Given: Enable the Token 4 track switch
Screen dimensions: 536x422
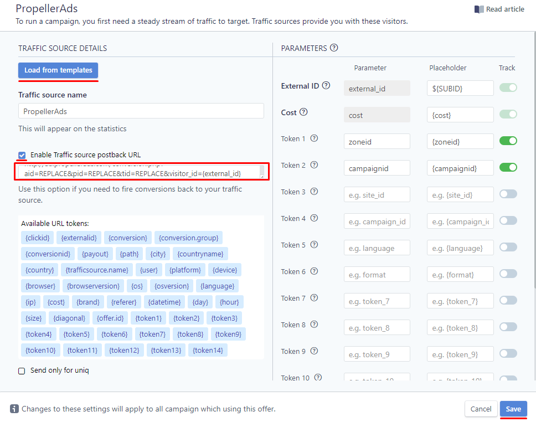Looking at the screenshot, I should 508,220.
